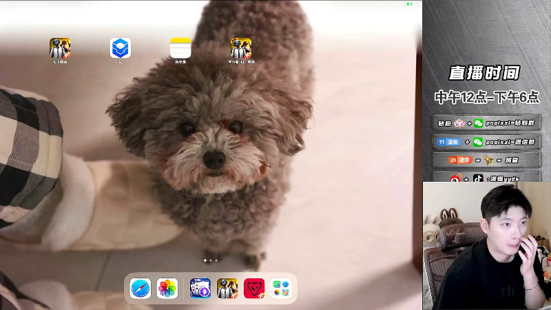
Task: Open the game icon beside the Notes app
Action: 240,48
